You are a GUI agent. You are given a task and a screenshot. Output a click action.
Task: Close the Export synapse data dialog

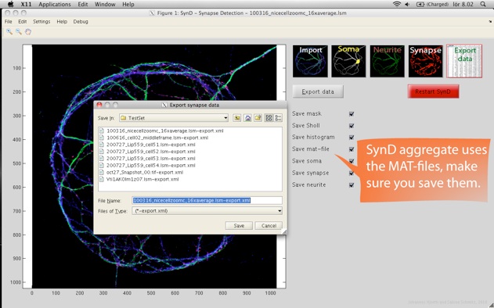(99, 105)
